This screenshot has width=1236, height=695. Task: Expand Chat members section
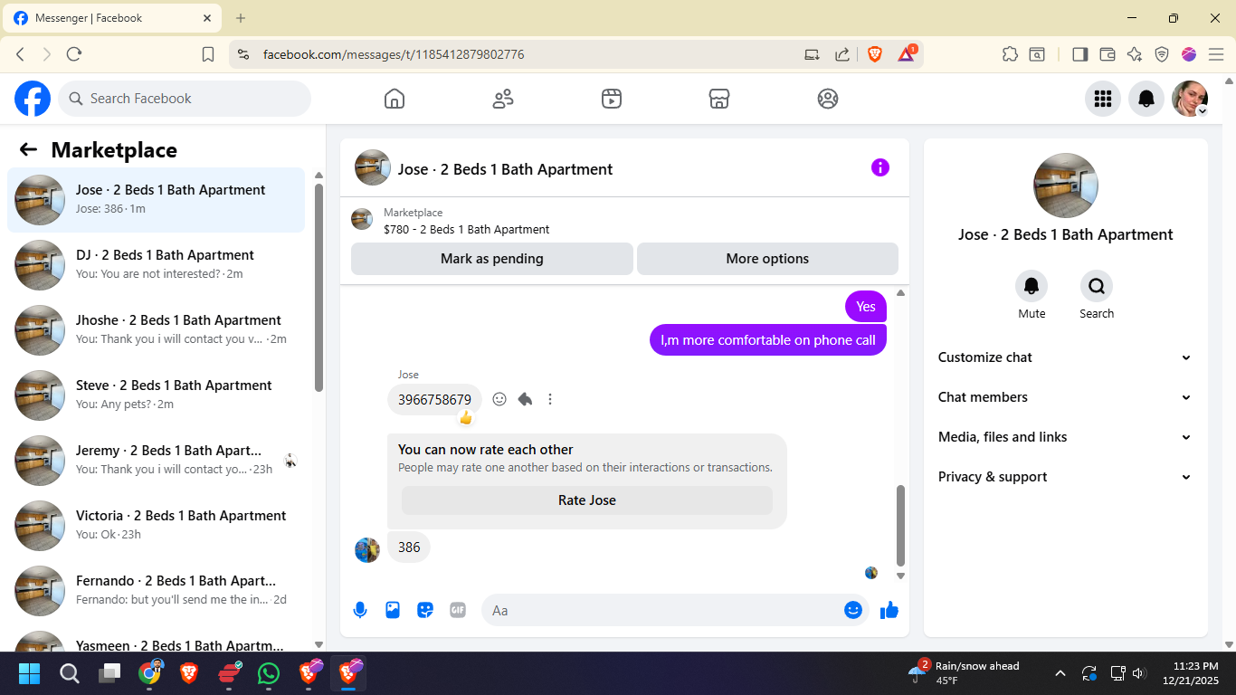[x=1066, y=397]
